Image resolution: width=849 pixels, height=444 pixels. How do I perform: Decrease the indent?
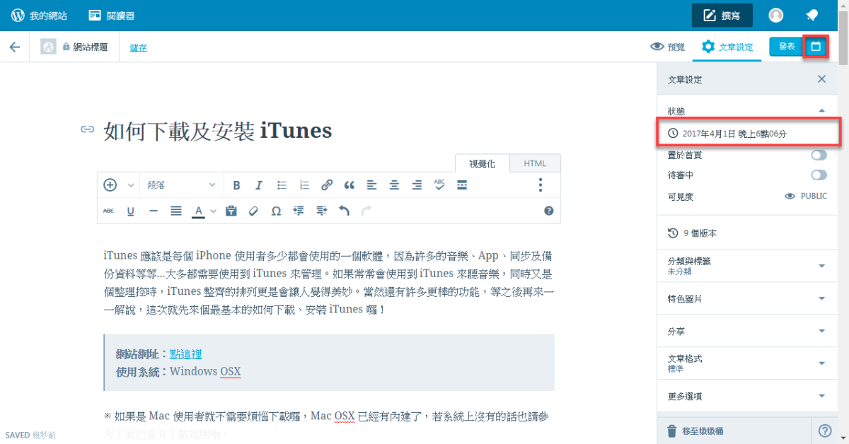[x=299, y=211]
